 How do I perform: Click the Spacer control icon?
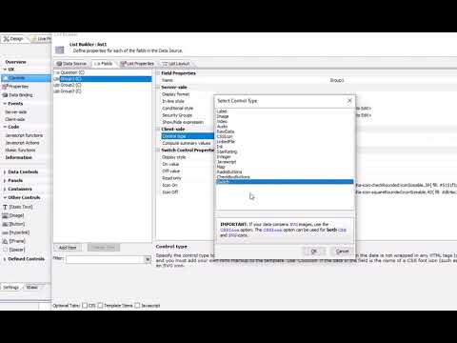(5, 250)
